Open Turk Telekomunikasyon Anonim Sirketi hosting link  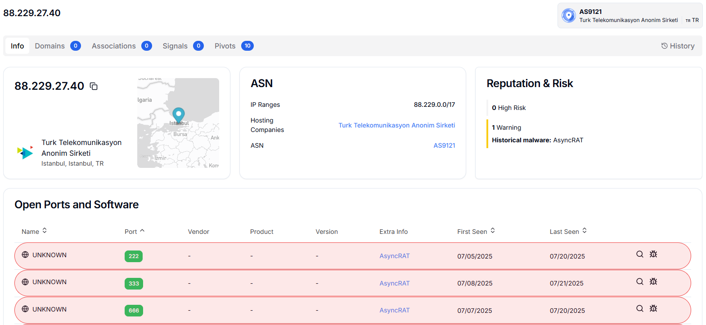[x=396, y=125]
